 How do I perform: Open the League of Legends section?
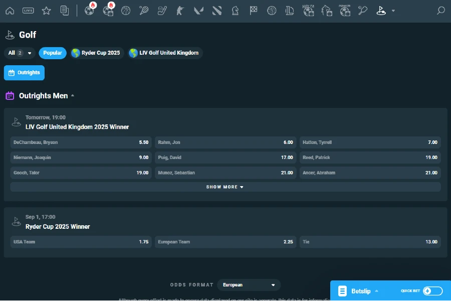pyautogui.click(x=289, y=10)
